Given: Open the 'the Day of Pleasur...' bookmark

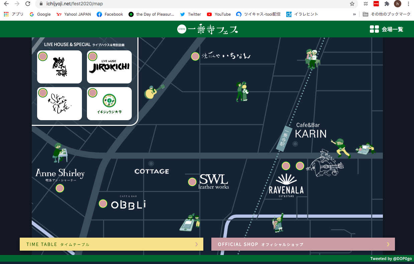Looking at the screenshot, I should (151, 14).
